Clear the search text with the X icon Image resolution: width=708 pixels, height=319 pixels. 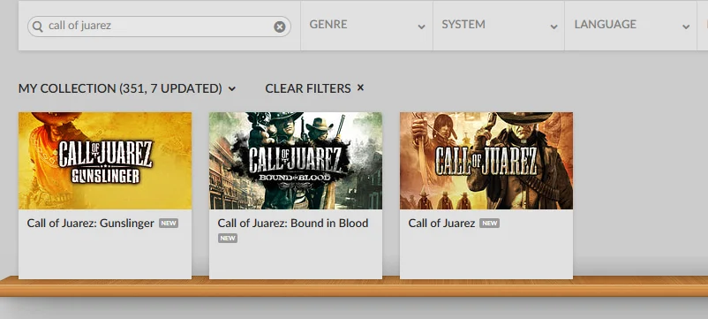coord(280,27)
